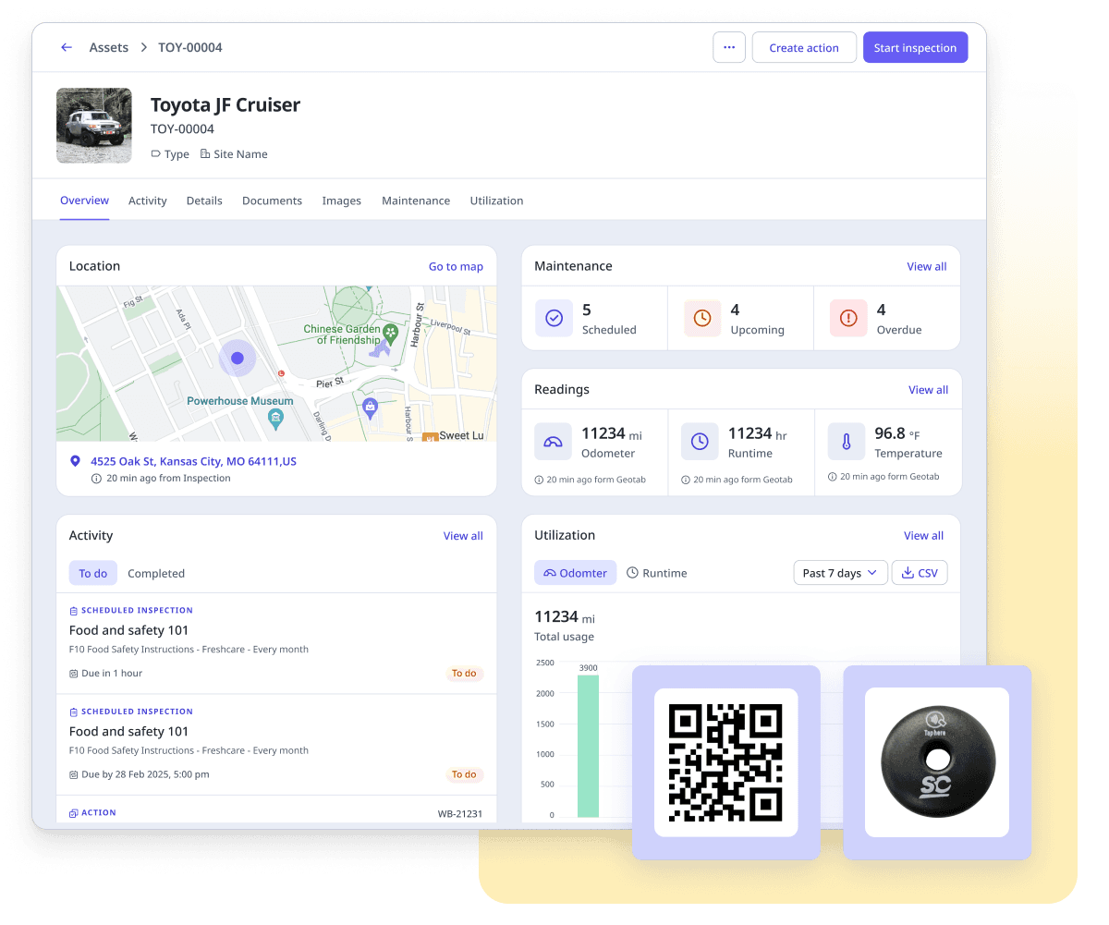Open the Maintenance tab

click(416, 201)
